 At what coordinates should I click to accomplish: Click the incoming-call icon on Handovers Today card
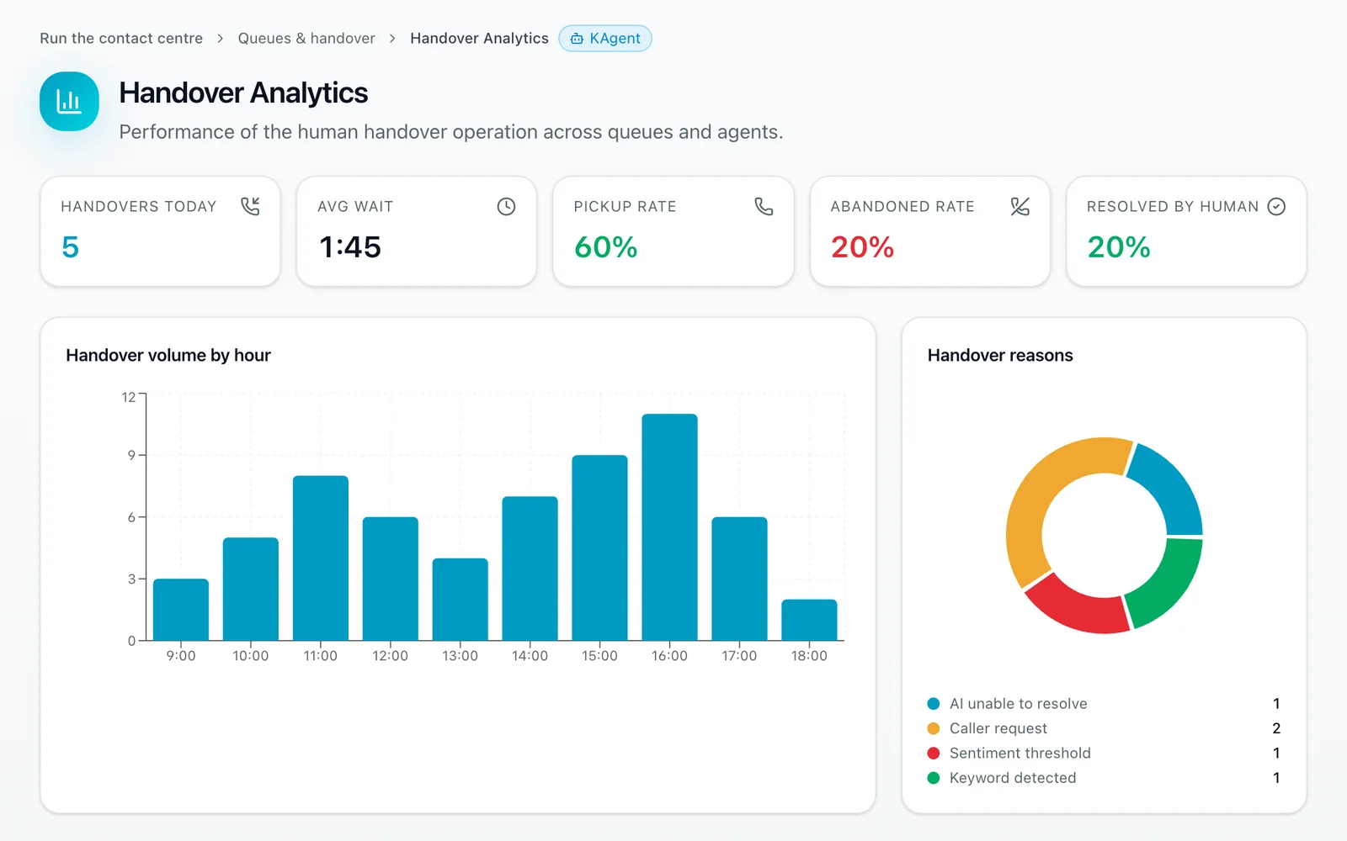(x=250, y=206)
